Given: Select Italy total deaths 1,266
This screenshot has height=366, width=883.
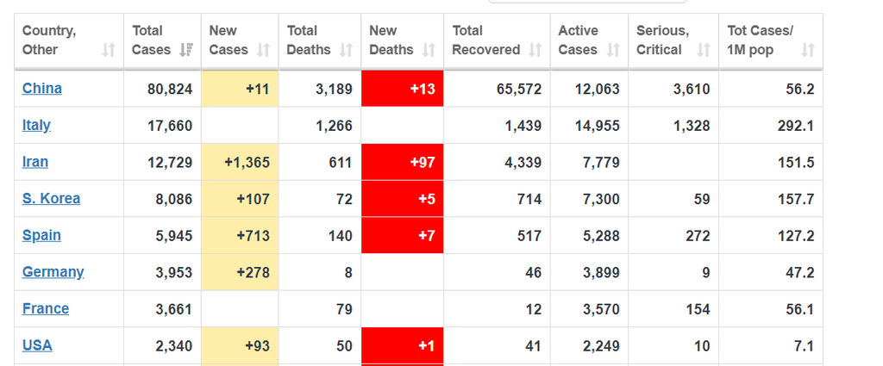Looking at the screenshot, I should (335, 126).
